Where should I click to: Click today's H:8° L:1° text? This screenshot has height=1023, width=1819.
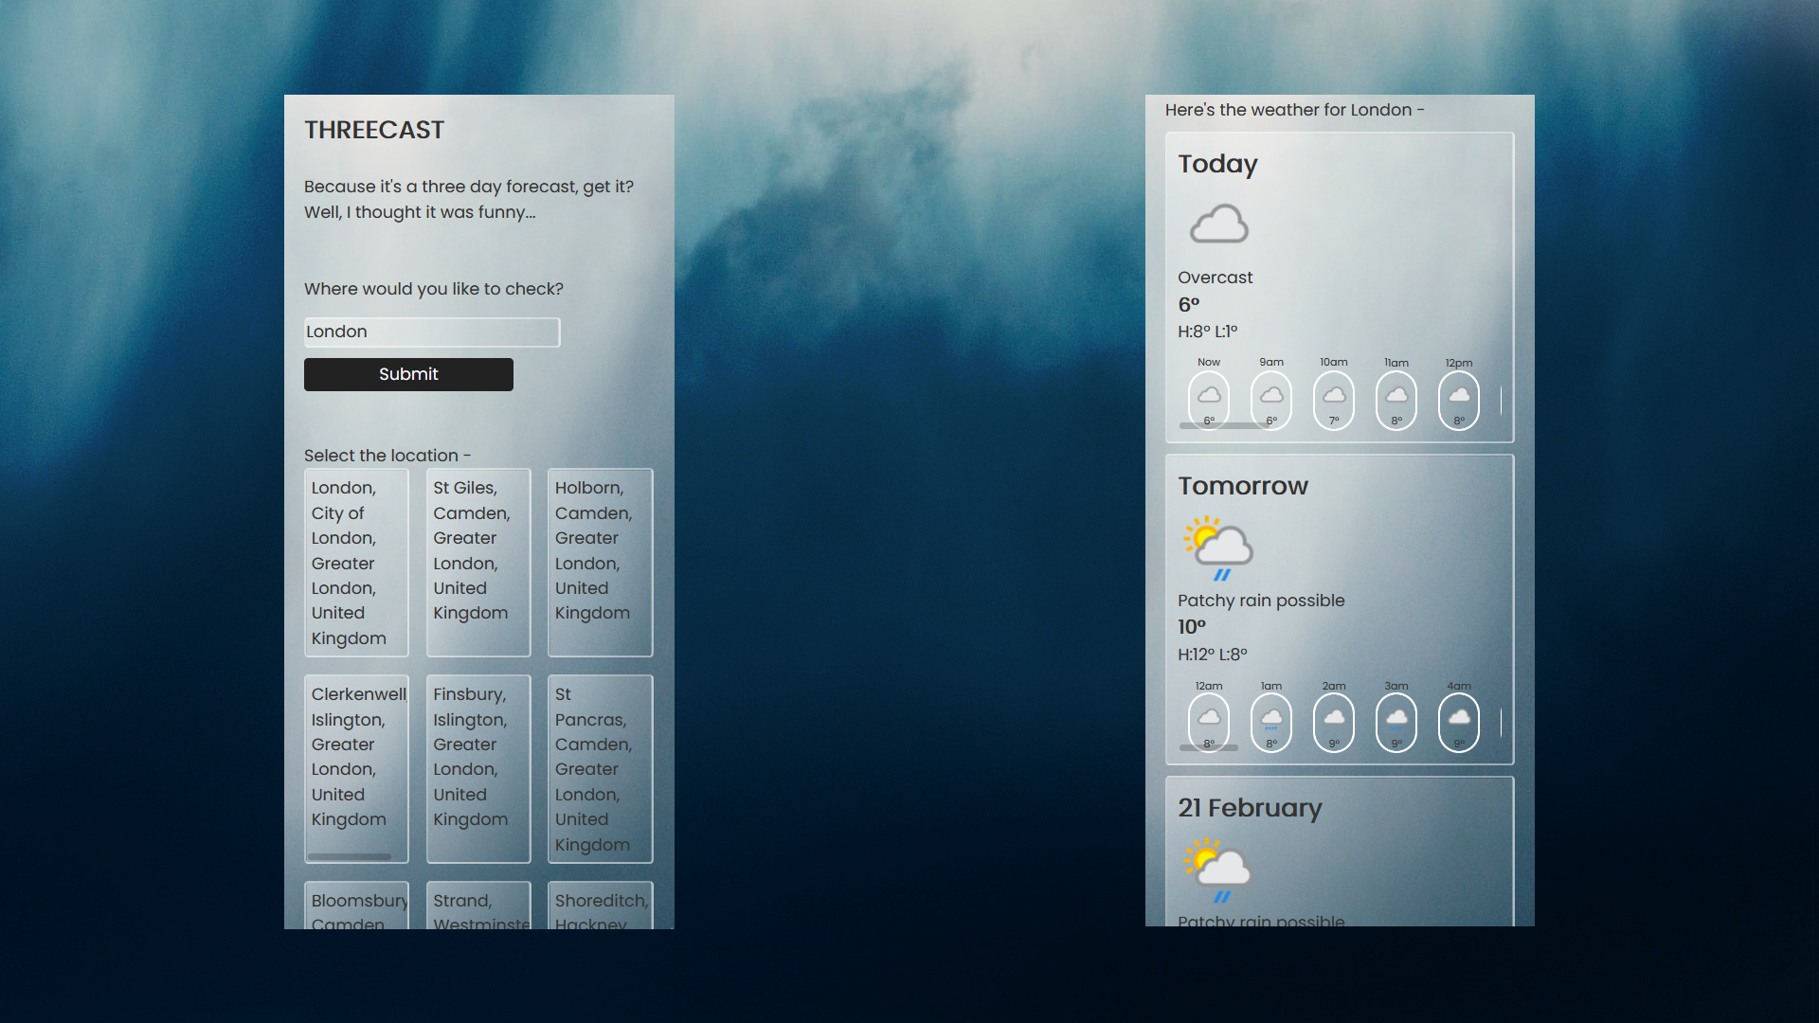[x=1207, y=332]
